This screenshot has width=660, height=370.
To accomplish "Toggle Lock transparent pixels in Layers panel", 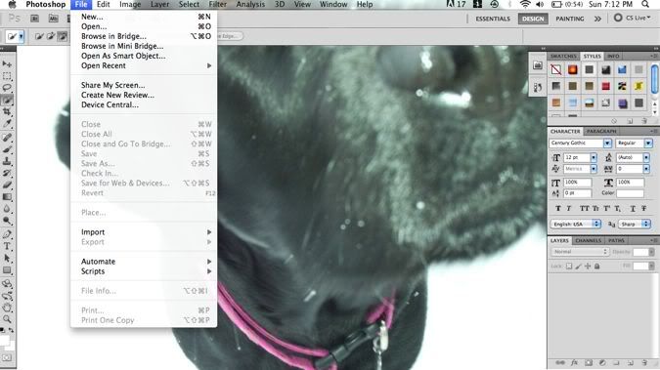I will (569, 267).
